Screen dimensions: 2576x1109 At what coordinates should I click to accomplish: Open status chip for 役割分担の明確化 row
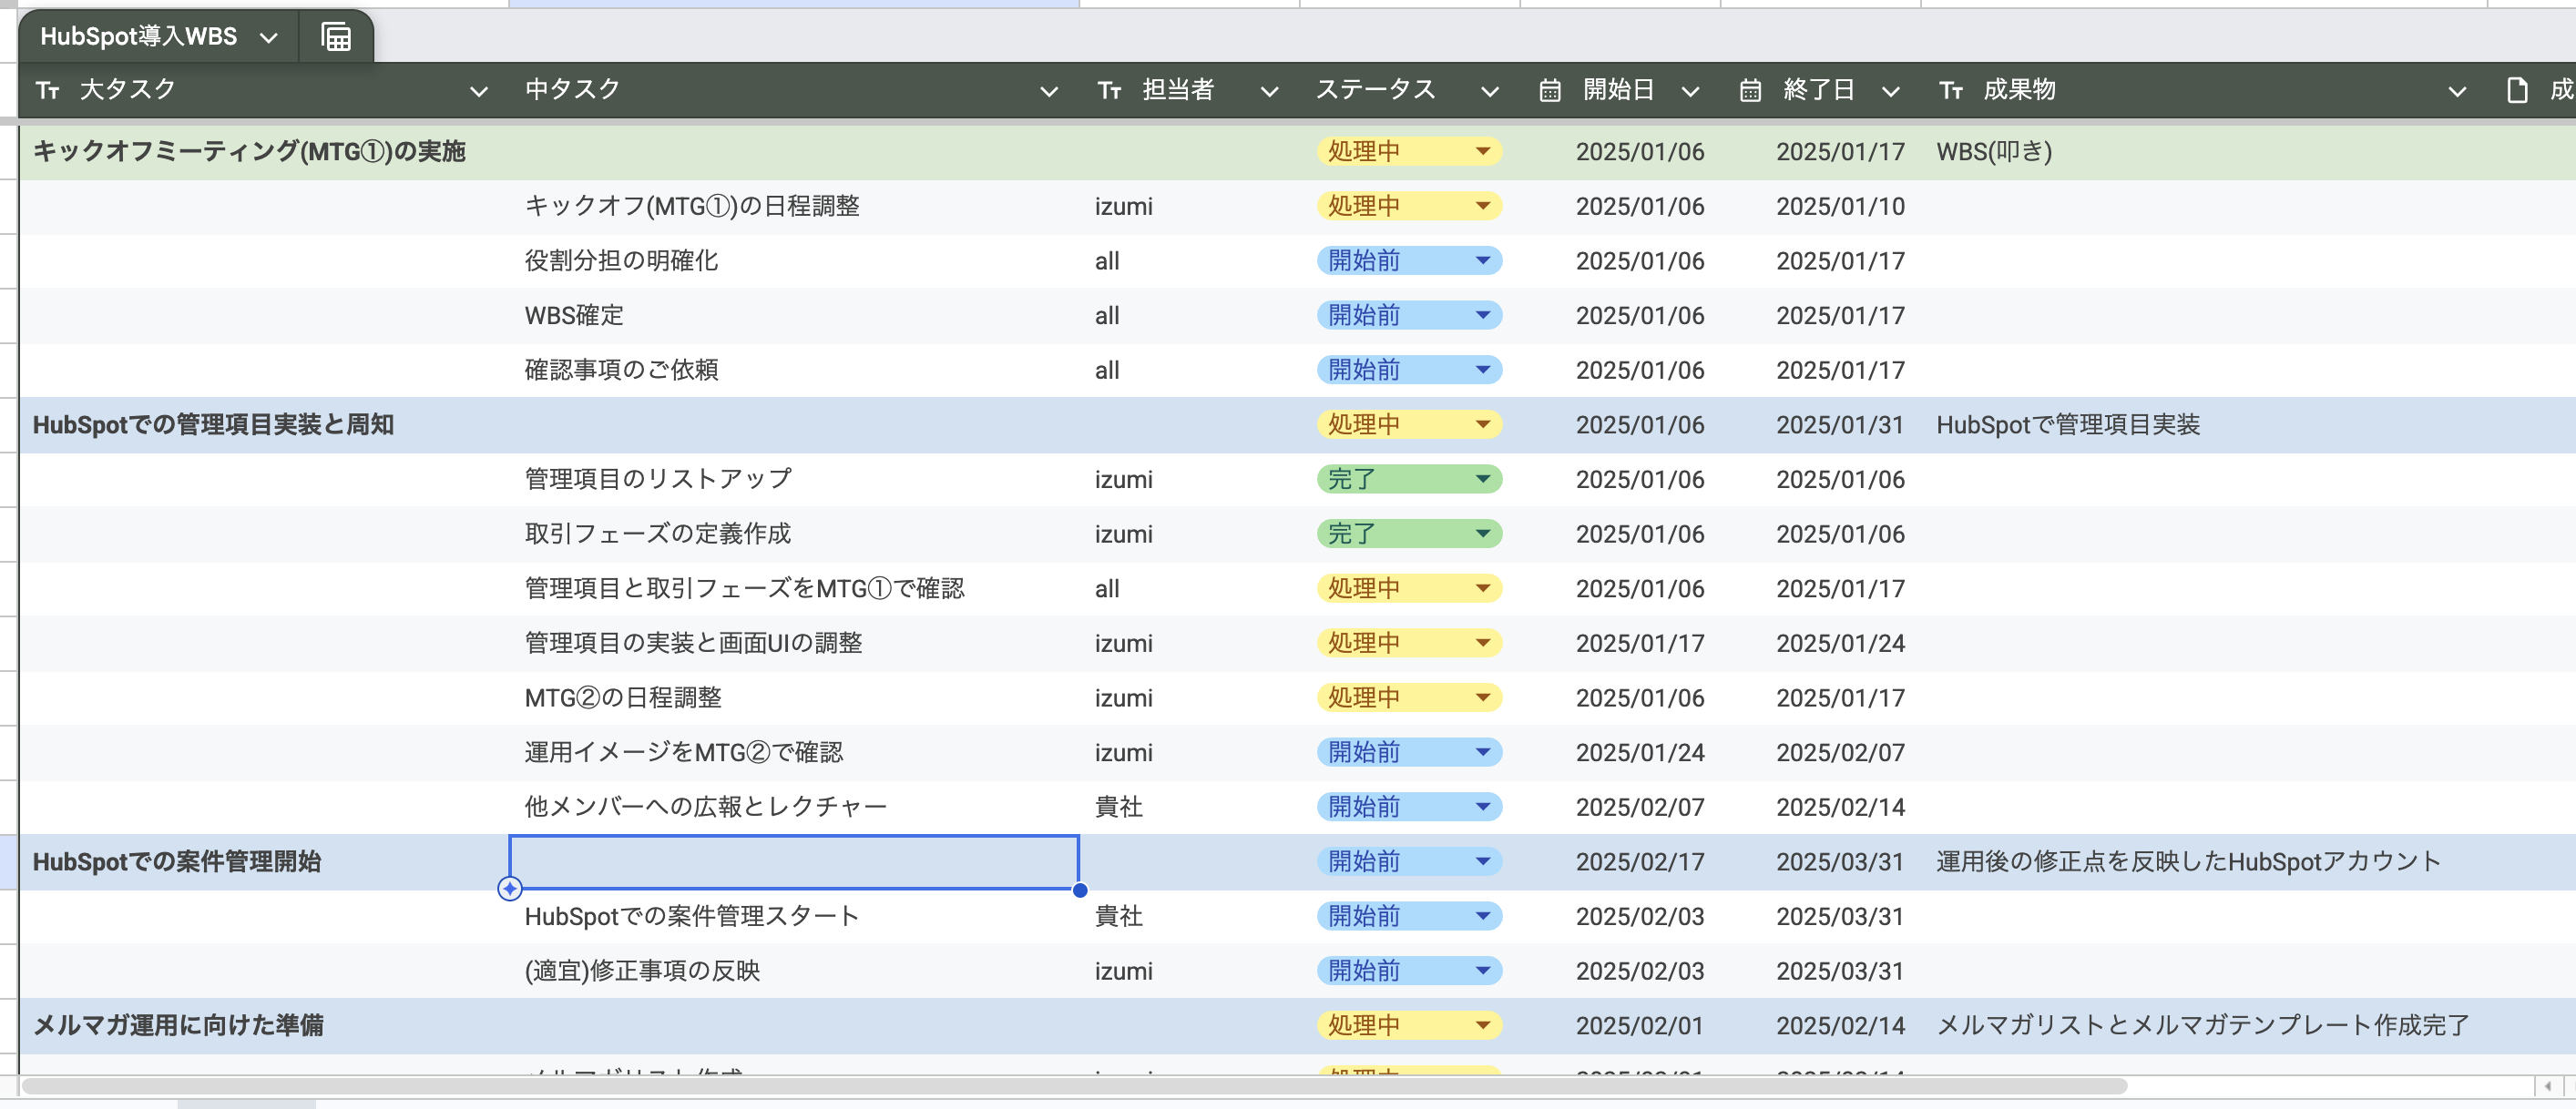pyautogui.click(x=1409, y=261)
